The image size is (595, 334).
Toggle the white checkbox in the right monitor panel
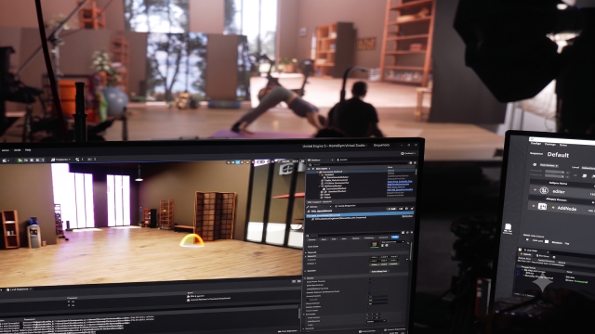click(547, 241)
